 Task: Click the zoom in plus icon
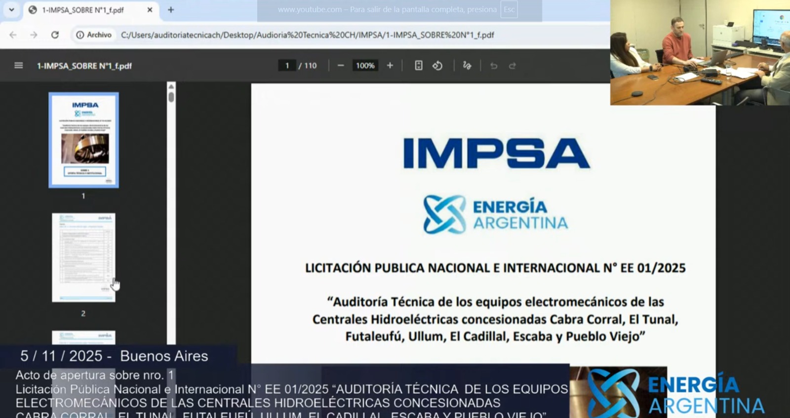(390, 66)
